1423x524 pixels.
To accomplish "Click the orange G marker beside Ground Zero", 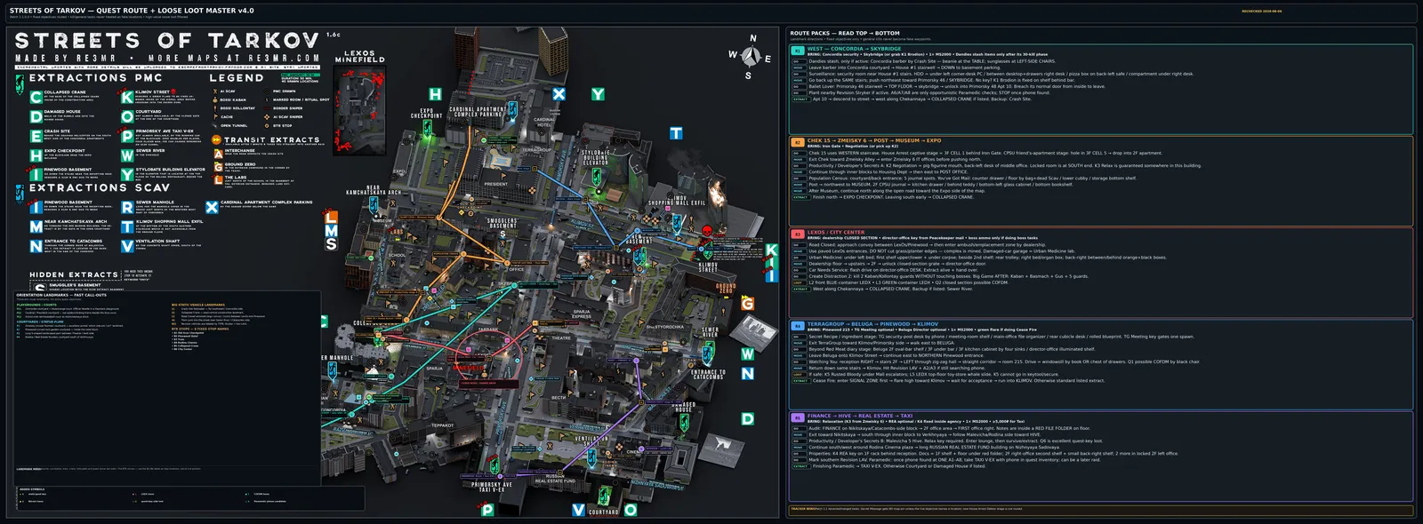I will pyautogui.click(x=747, y=304).
